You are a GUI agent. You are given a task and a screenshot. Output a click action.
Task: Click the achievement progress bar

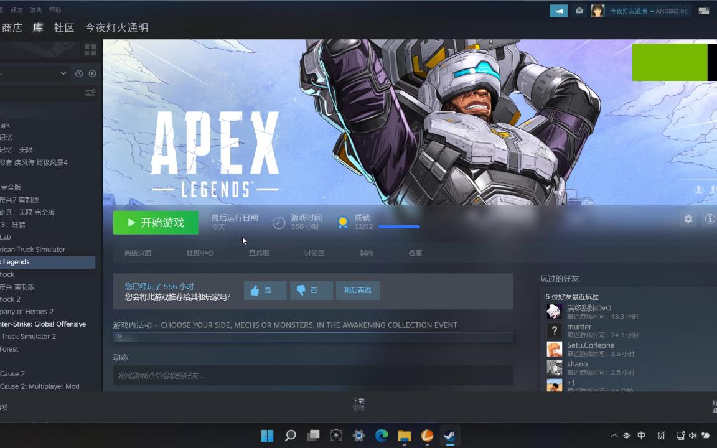398,226
